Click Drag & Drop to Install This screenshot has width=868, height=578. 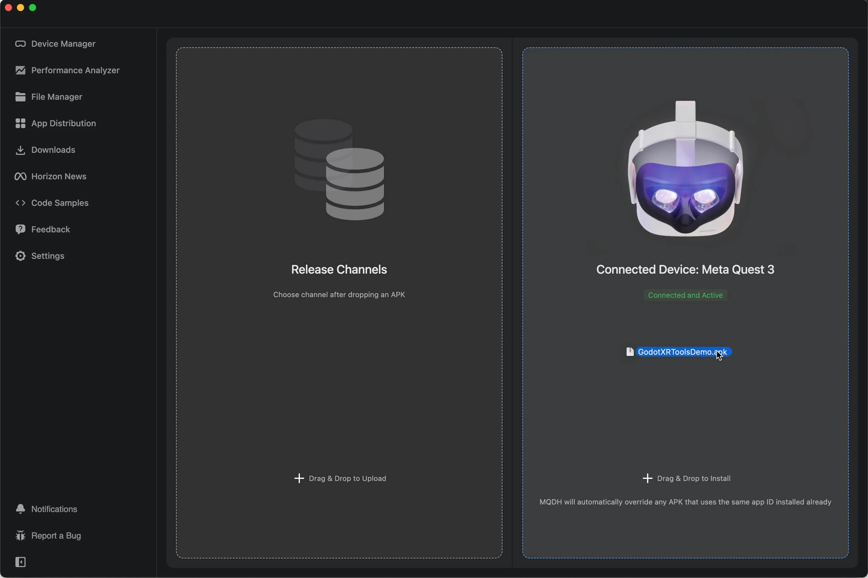click(693, 479)
